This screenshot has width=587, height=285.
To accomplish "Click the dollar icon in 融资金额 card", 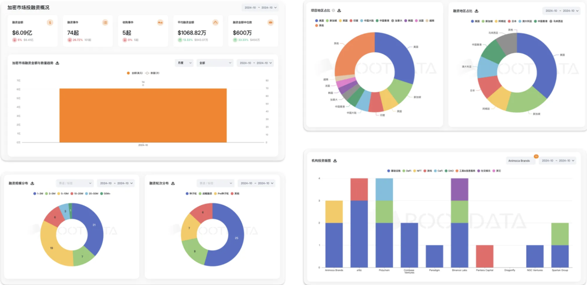I will pos(50,22).
